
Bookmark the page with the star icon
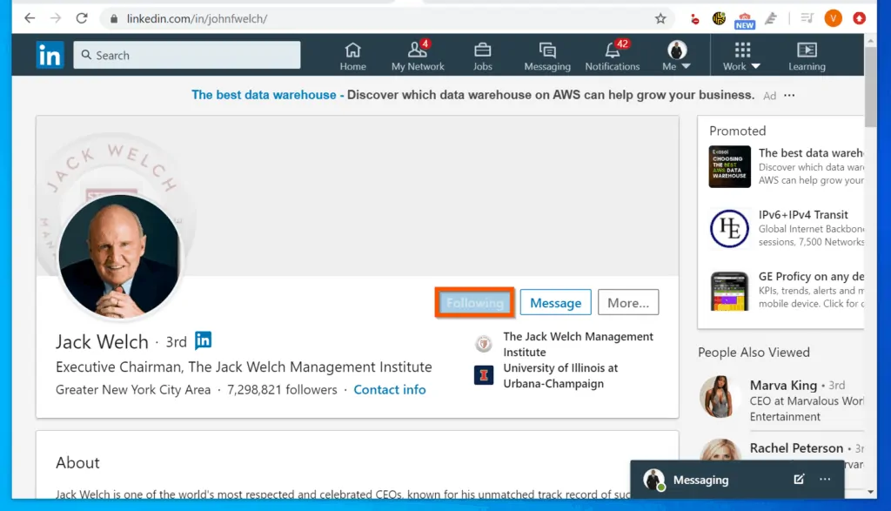pyautogui.click(x=660, y=17)
